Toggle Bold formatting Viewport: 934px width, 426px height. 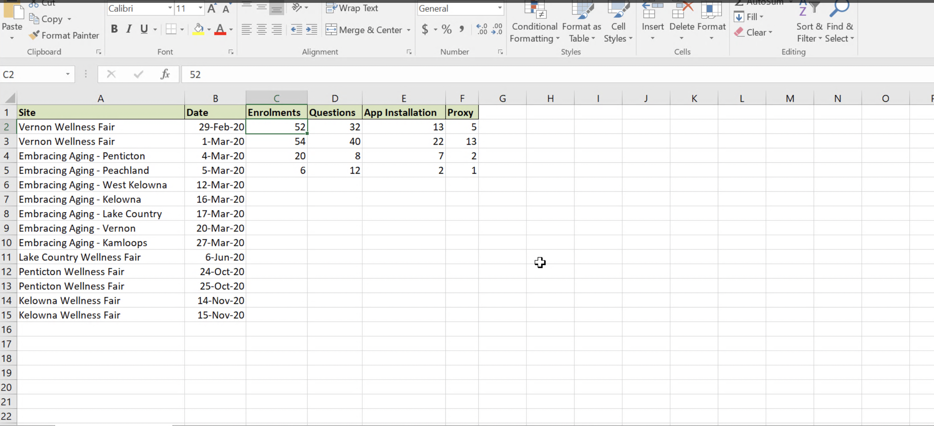pyautogui.click(x=114, y=29)
